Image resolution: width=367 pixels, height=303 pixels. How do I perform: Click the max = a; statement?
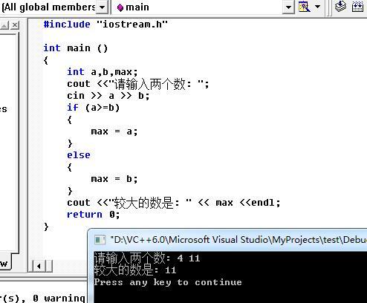click(x=114, y=131)
